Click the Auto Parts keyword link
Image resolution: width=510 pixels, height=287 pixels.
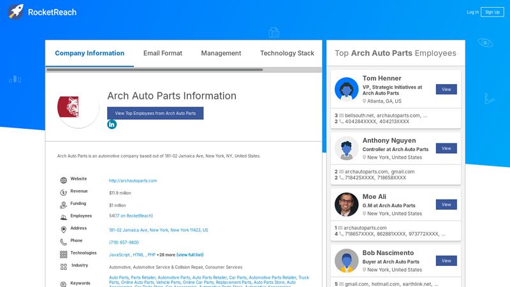tap(119, 277)
